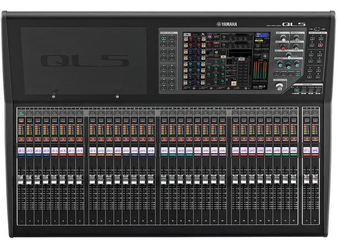338x249 pixels.
Task: Click the teal equalizer frequency knob
Action: click(288, 66)
